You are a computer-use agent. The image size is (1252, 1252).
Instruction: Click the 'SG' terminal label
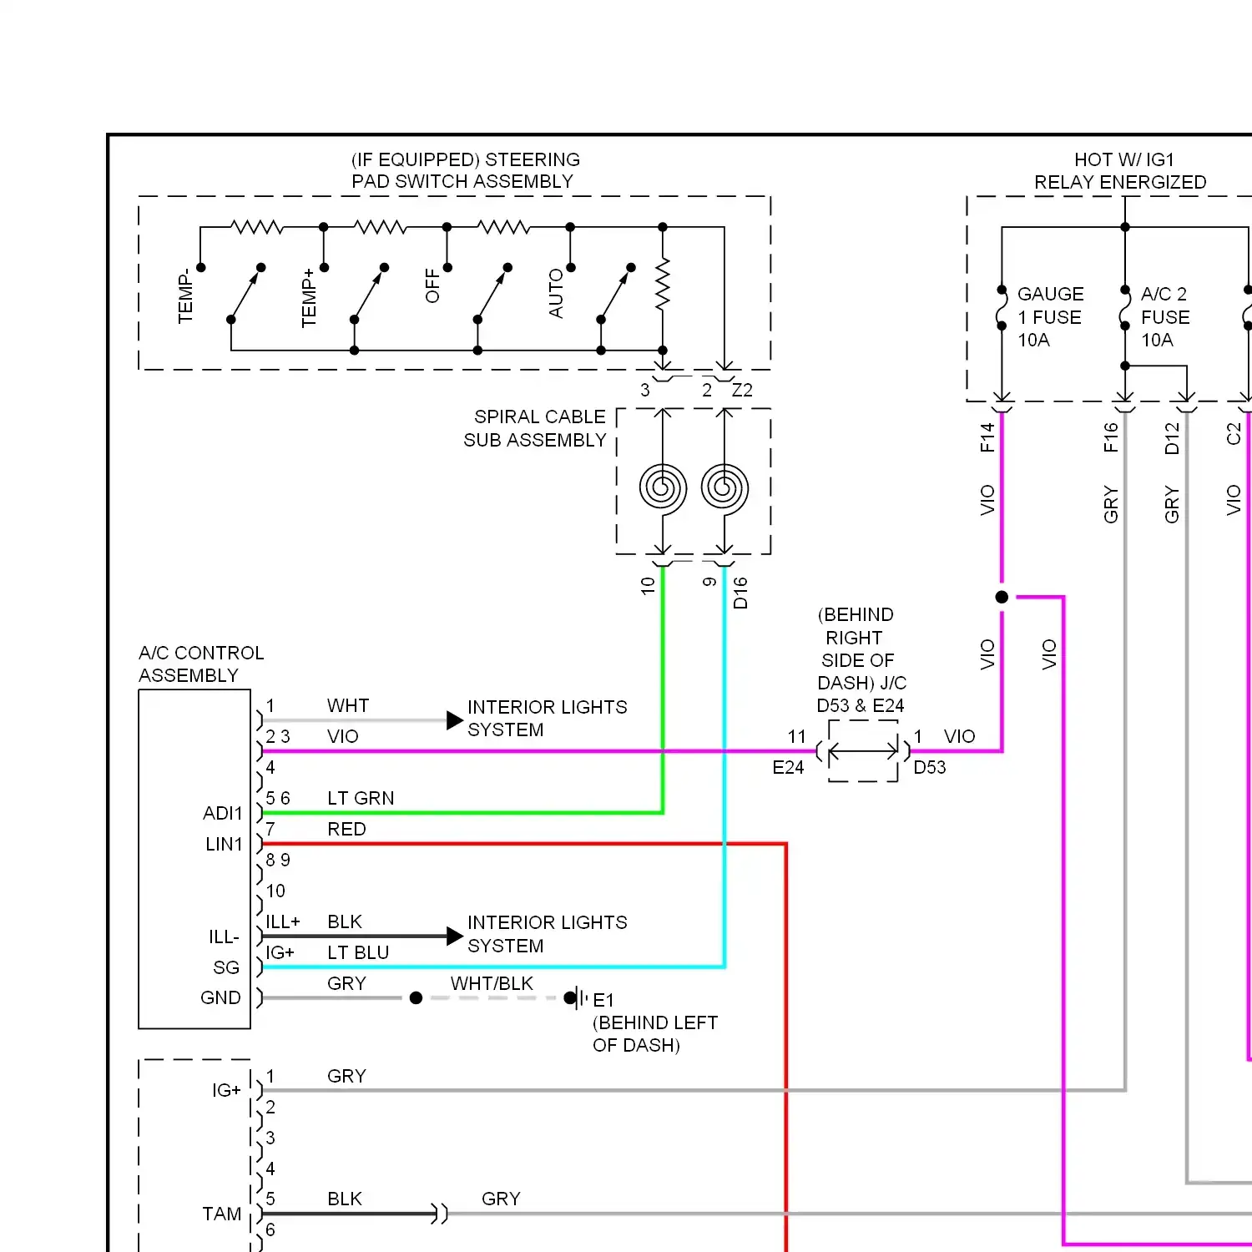tap(226, 967)
